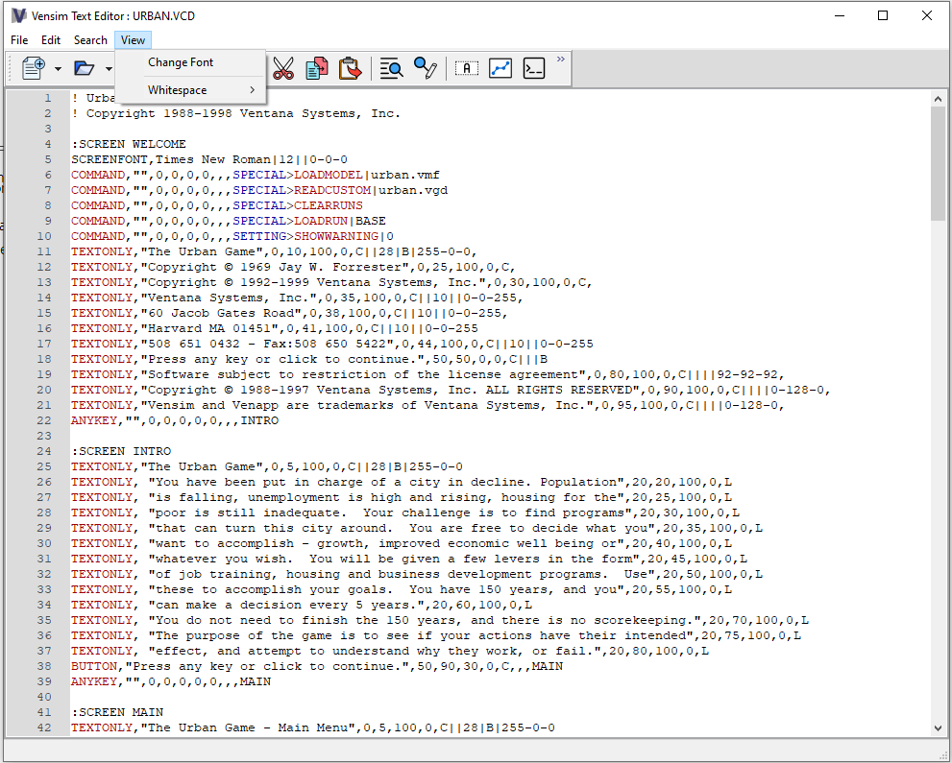This screenshot has width=952, height=763.
Task: Close the Vensim Text Editor window
Action: click(x=926, y=15)
